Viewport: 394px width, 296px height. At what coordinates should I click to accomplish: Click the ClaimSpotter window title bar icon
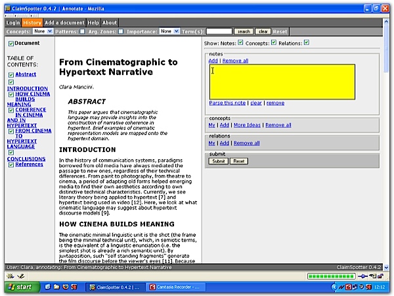coord(8,9)
